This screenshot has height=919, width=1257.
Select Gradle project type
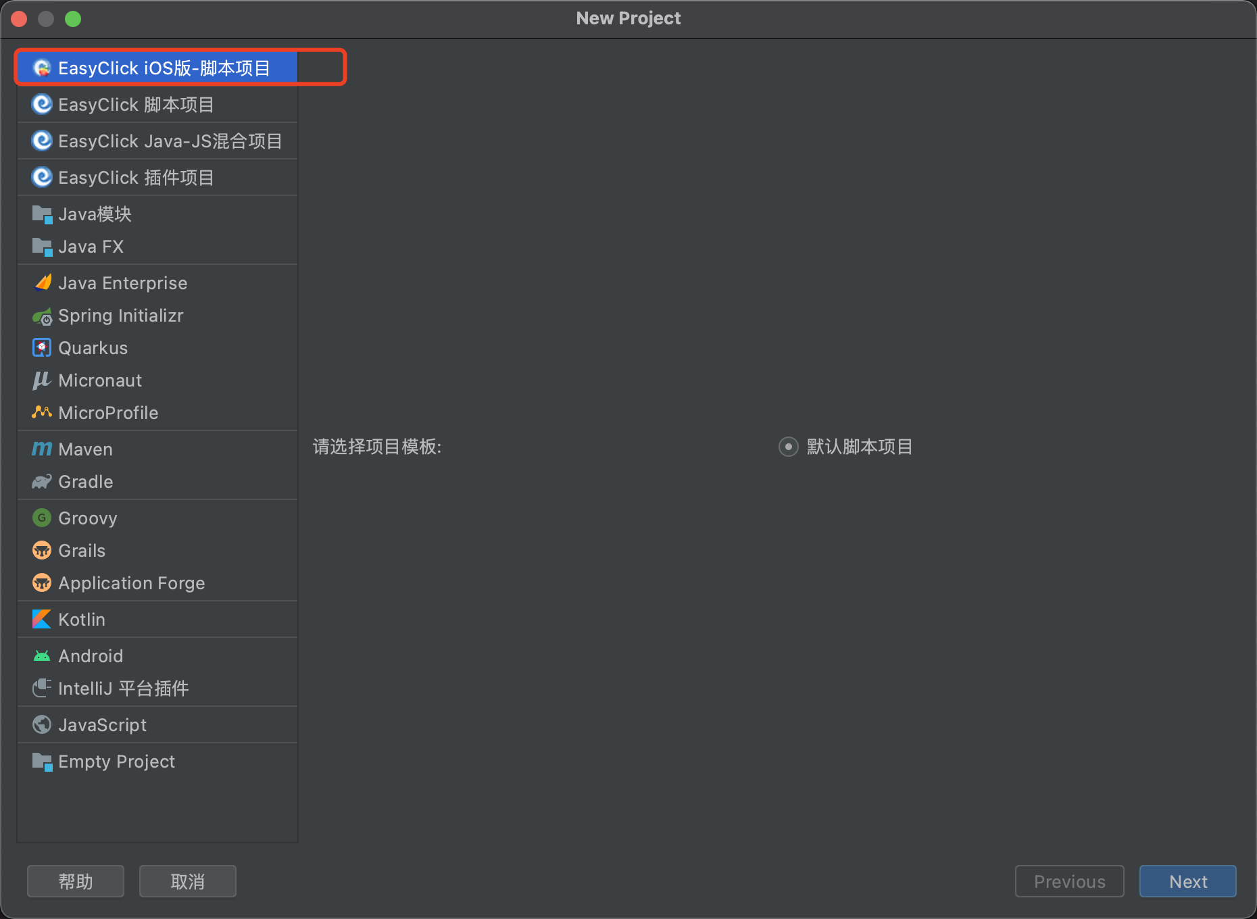click(x=157, y=481)
